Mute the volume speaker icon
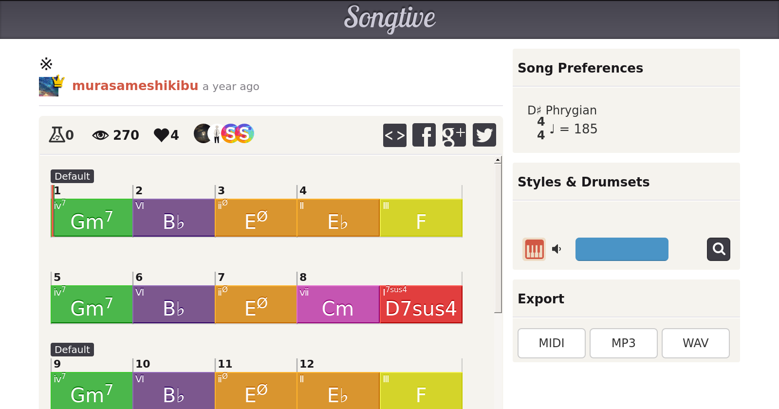This screenshot has width=779, height=409. pos(556,249)
